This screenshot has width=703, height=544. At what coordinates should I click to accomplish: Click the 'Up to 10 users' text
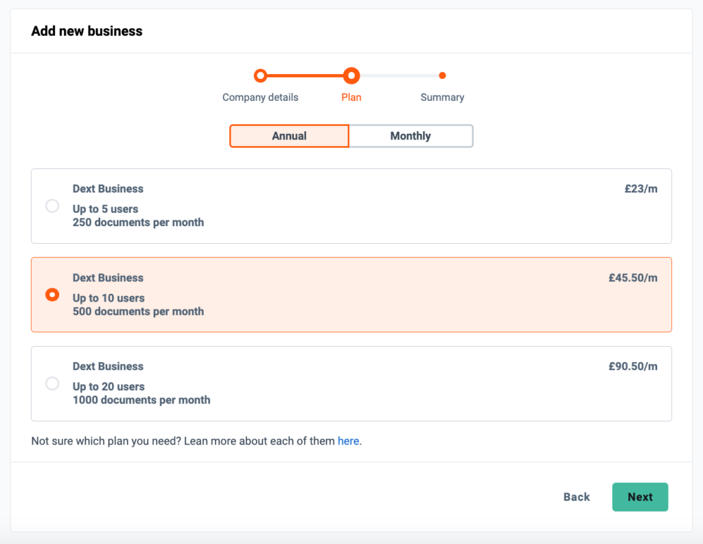[108, 298]
